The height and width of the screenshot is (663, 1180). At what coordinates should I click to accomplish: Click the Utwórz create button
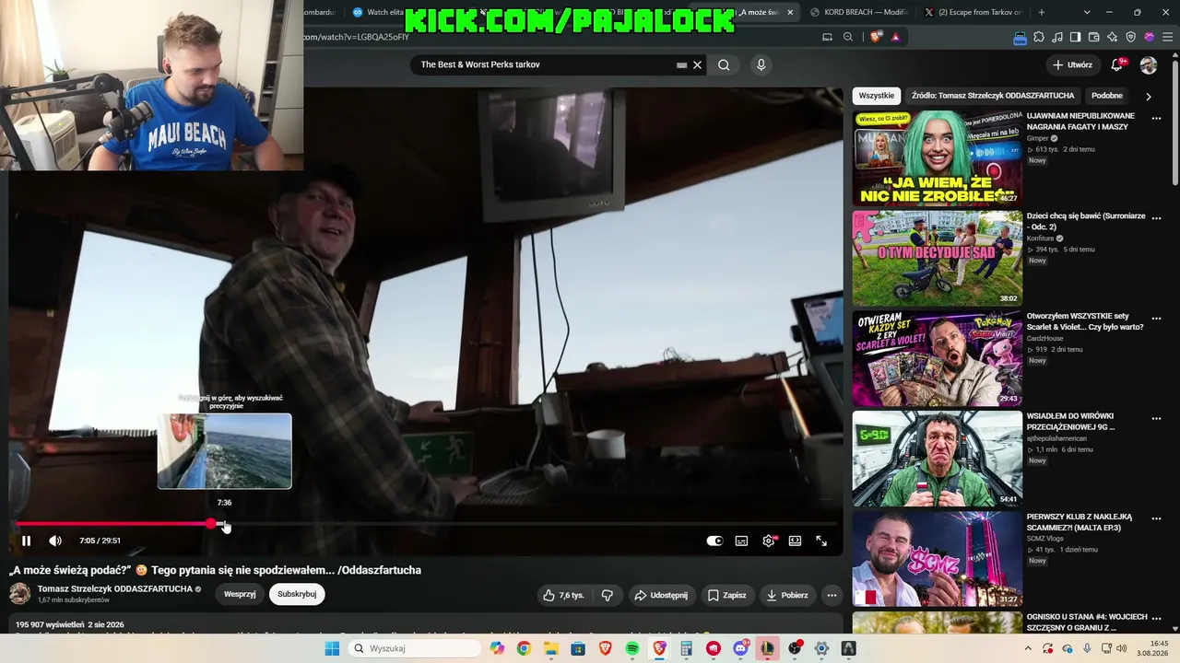(1072, 65)
